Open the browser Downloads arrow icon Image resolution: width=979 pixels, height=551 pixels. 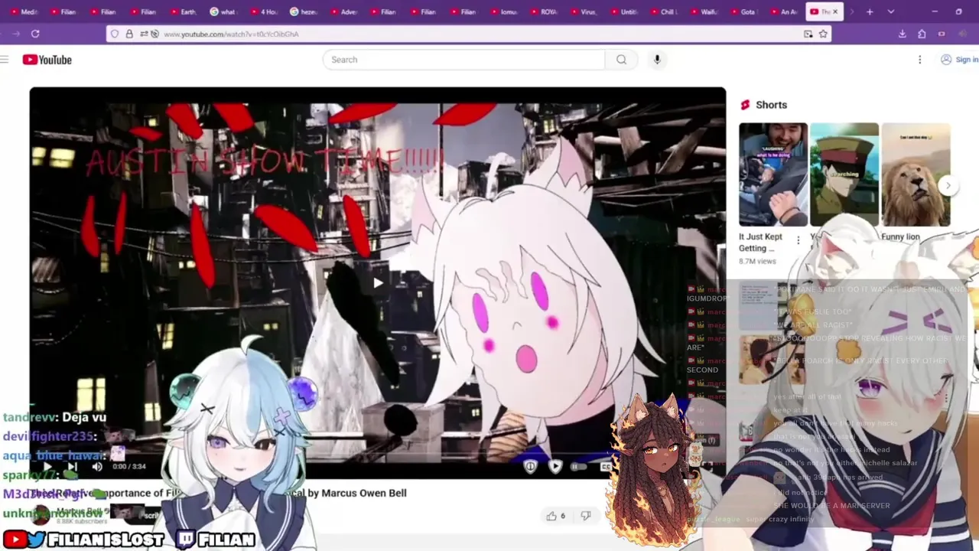point(903,34)
